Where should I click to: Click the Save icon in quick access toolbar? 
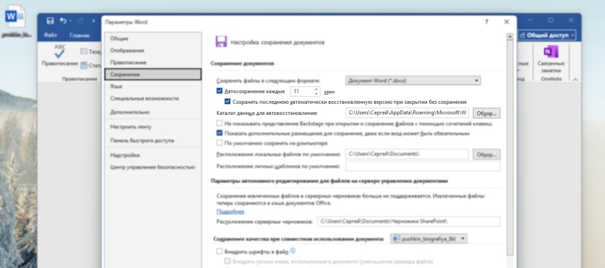click(x=50, y=21)
